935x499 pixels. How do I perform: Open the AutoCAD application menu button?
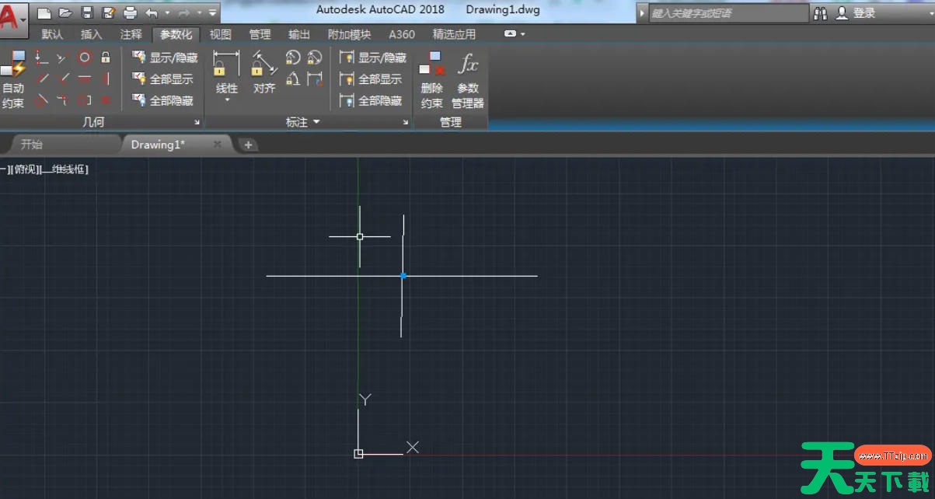(x=12, y=16)
